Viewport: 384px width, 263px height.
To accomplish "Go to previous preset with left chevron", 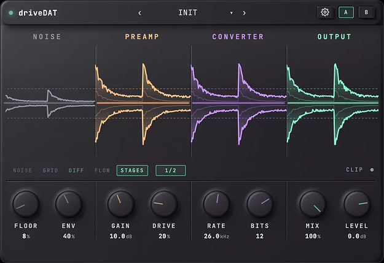I will tap(139, 13).
